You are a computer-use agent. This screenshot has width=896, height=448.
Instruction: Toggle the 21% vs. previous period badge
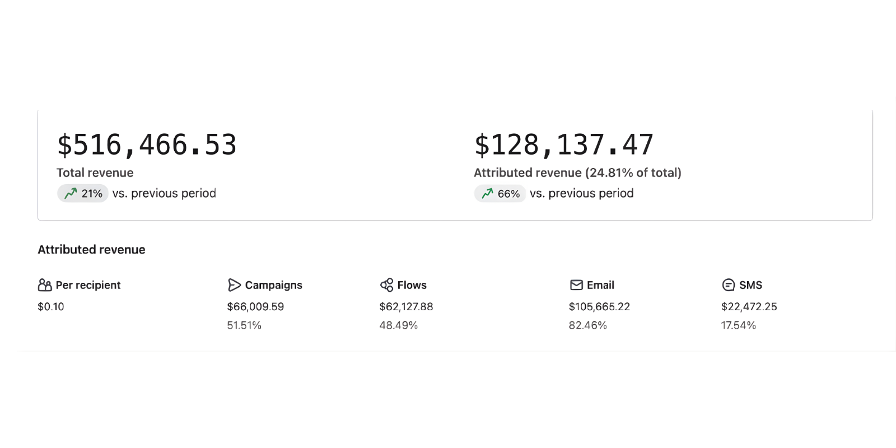point(82,193)
